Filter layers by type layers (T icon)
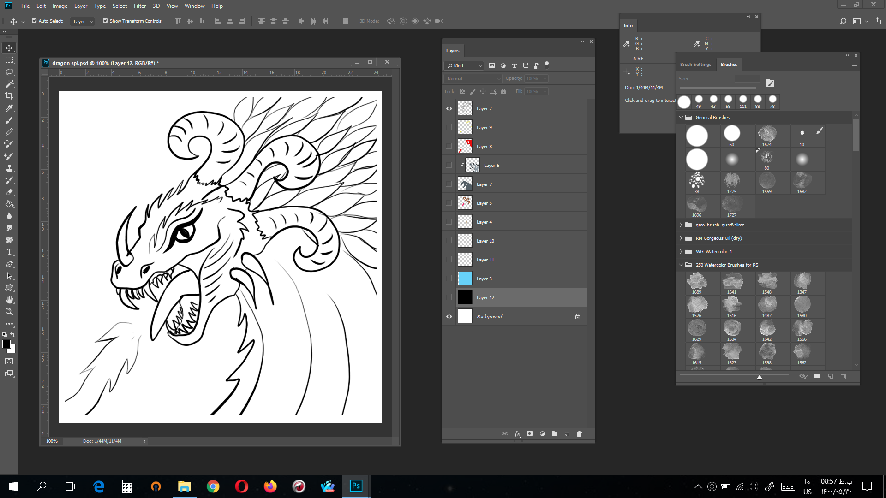This screenshot has height=498, width=886. (x=514, y=66)
